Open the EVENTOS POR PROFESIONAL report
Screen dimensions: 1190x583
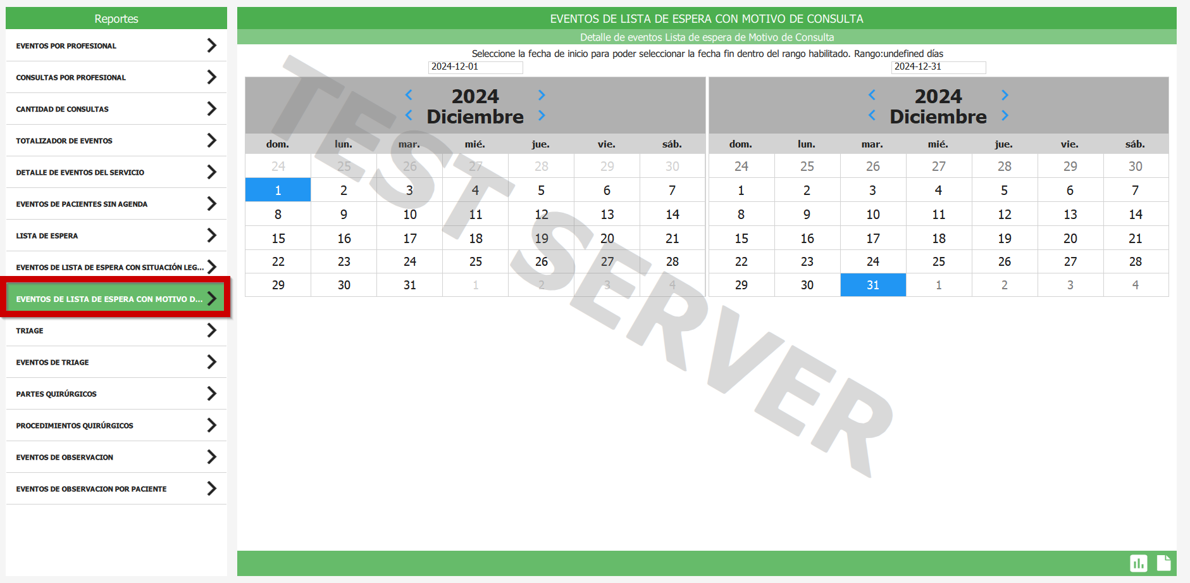66,46
